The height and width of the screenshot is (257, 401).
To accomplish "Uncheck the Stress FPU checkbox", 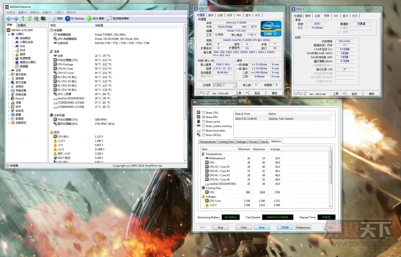I will coord(204,117).
